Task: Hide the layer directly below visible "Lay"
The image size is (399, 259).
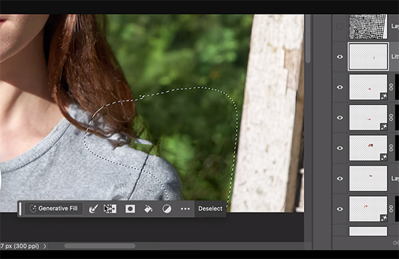Action: click(x=340, y=209)
